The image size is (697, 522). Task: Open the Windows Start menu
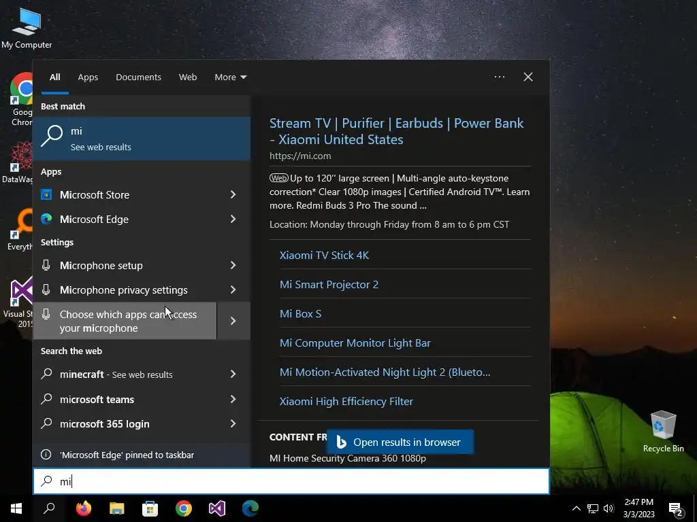coord(16,508)
